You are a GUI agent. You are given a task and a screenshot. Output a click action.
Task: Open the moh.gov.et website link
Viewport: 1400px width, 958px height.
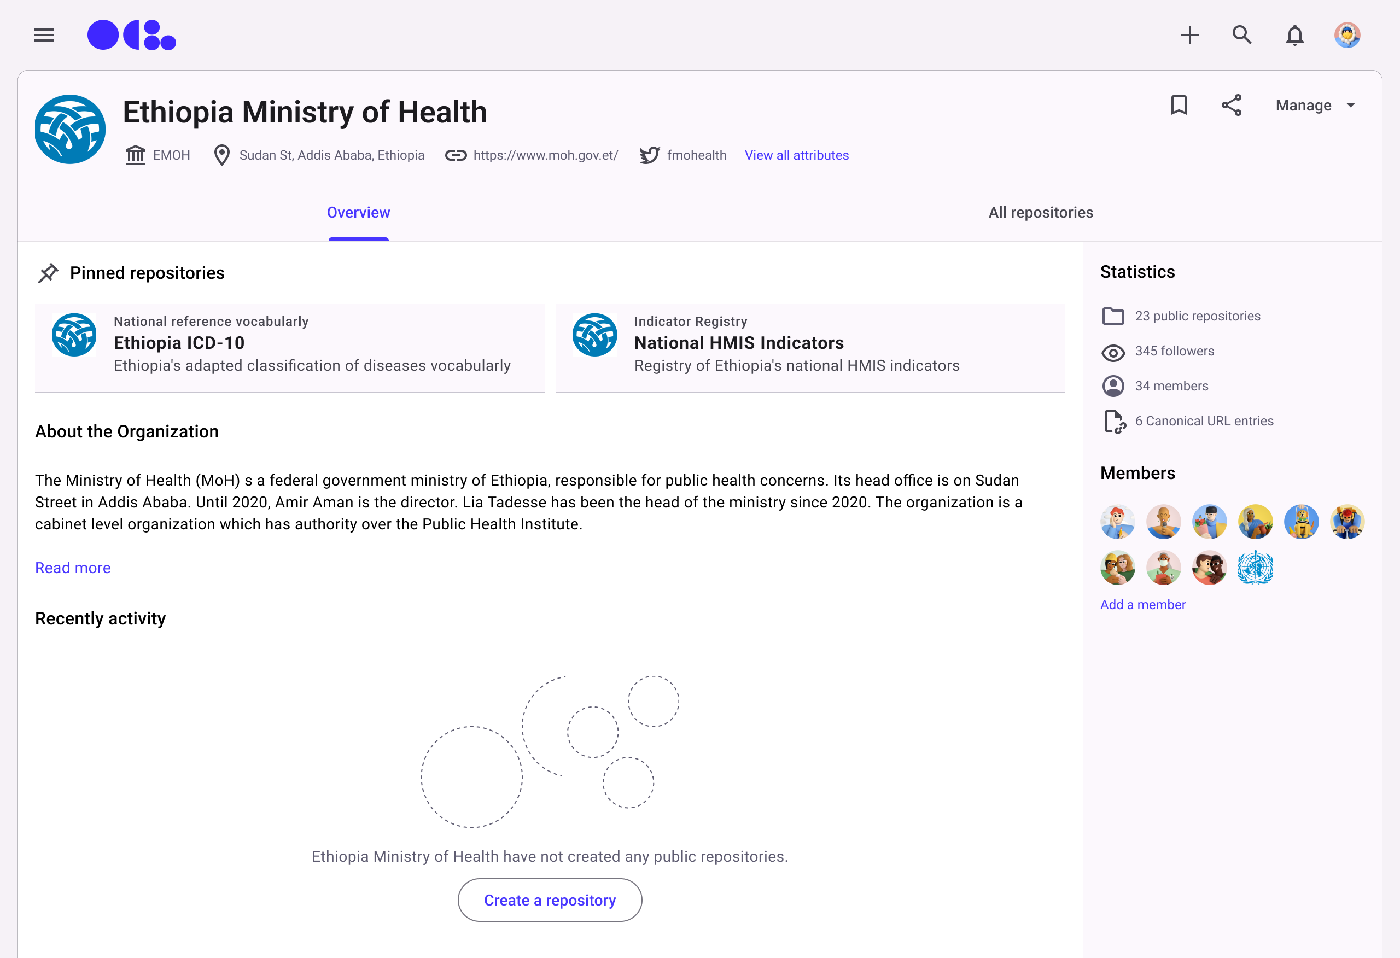(x=545, y=155)
